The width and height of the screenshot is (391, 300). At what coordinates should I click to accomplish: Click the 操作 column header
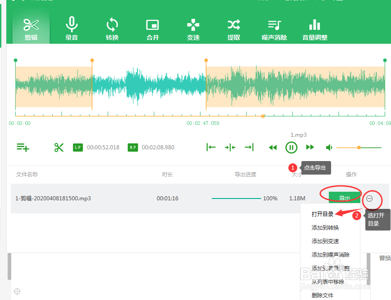pos(351,174)
